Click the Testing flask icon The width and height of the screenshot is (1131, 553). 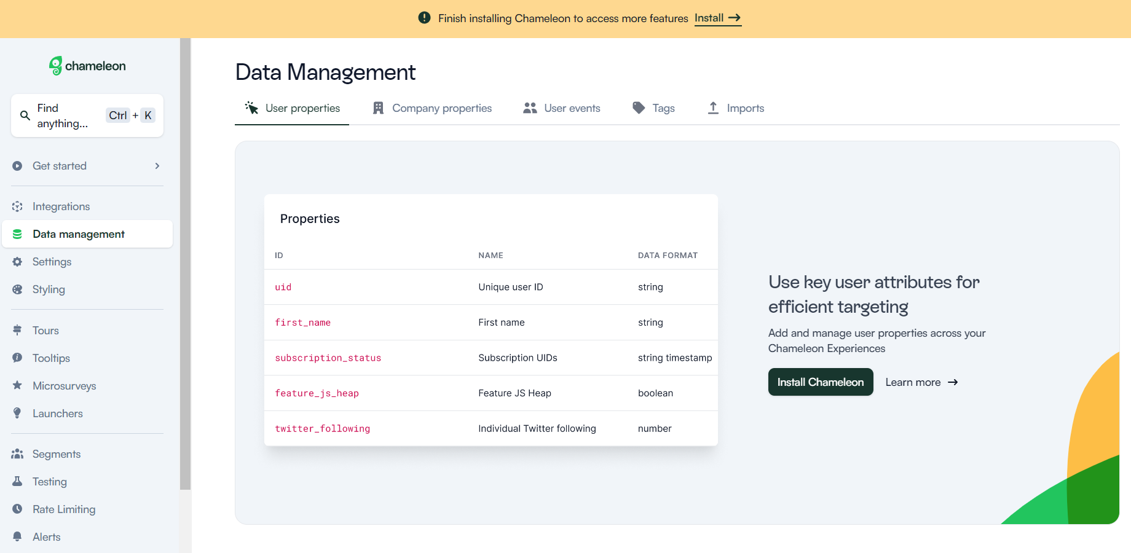pos(17,482)
